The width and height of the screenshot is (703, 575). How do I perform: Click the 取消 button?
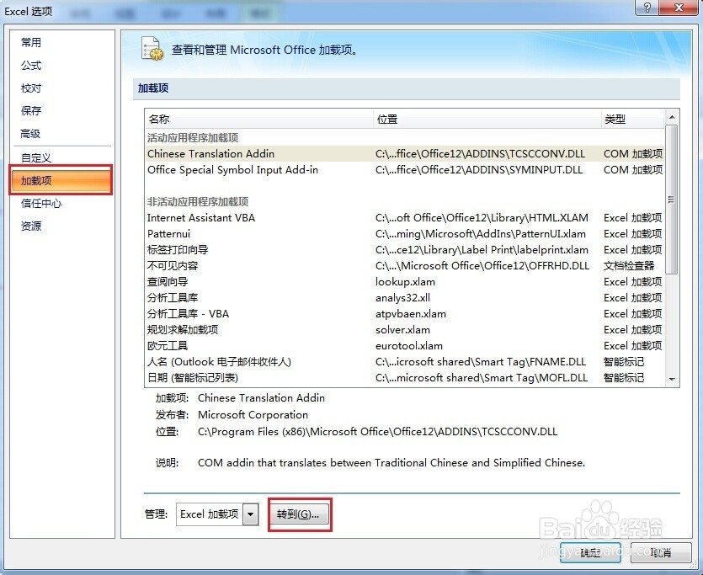[x=661, y=552]
